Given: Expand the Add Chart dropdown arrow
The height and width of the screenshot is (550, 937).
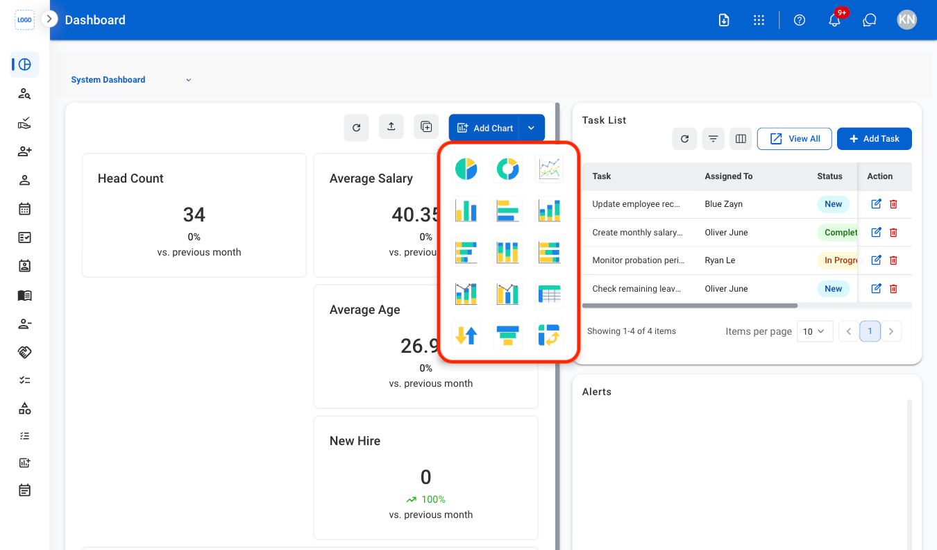Looking at the screenshot, I should coord(531,128).
